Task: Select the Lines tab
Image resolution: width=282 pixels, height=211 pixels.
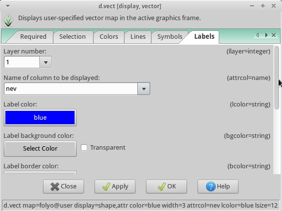Action: point(138,37)
